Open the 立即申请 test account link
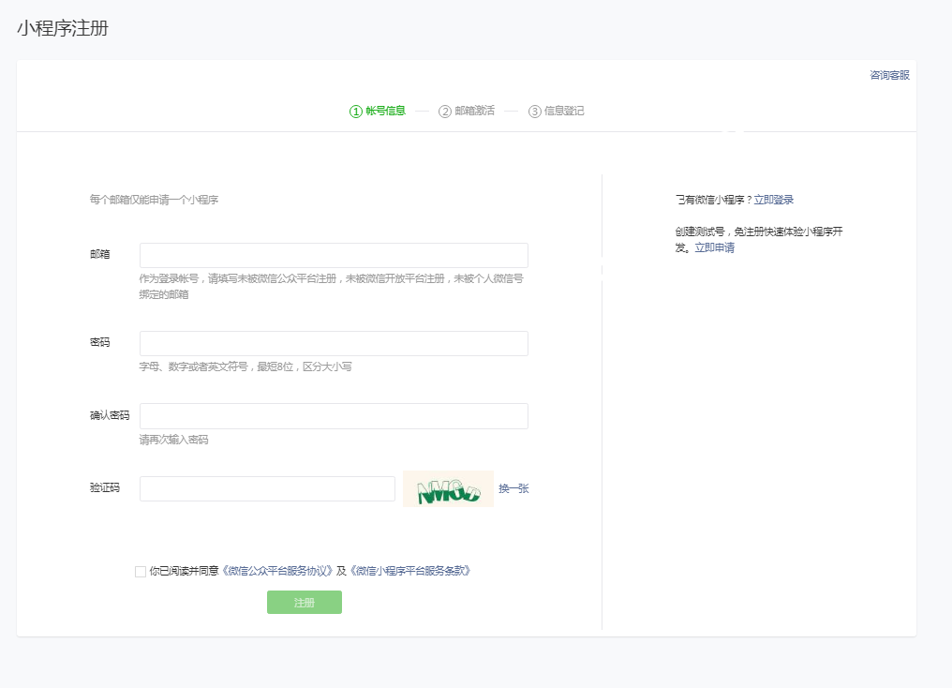The height and width of the screenshot is (688, 952). point(714,248)
